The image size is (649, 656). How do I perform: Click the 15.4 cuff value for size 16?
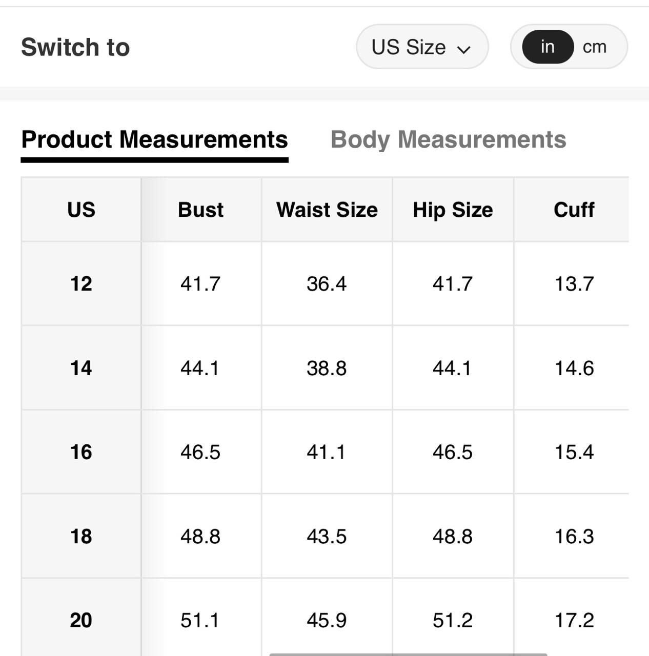click(574, 452)
